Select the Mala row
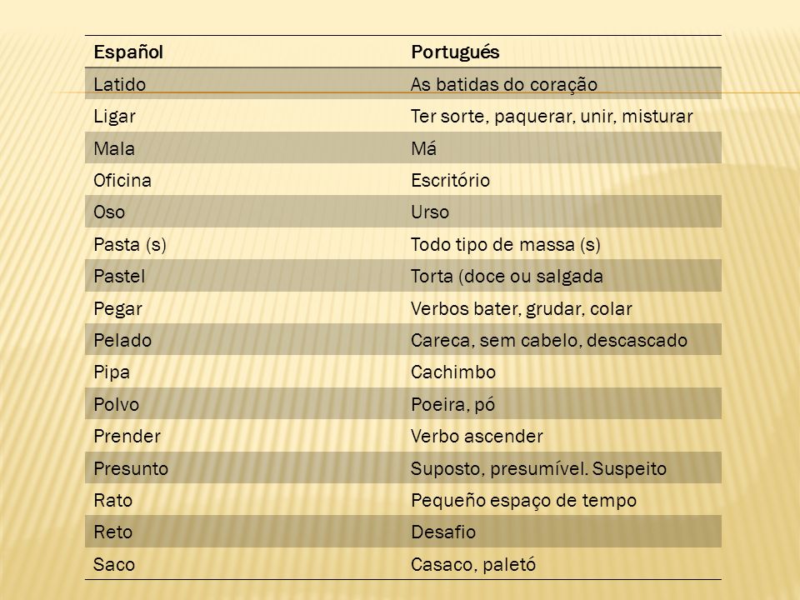 [x=403, y=148]
